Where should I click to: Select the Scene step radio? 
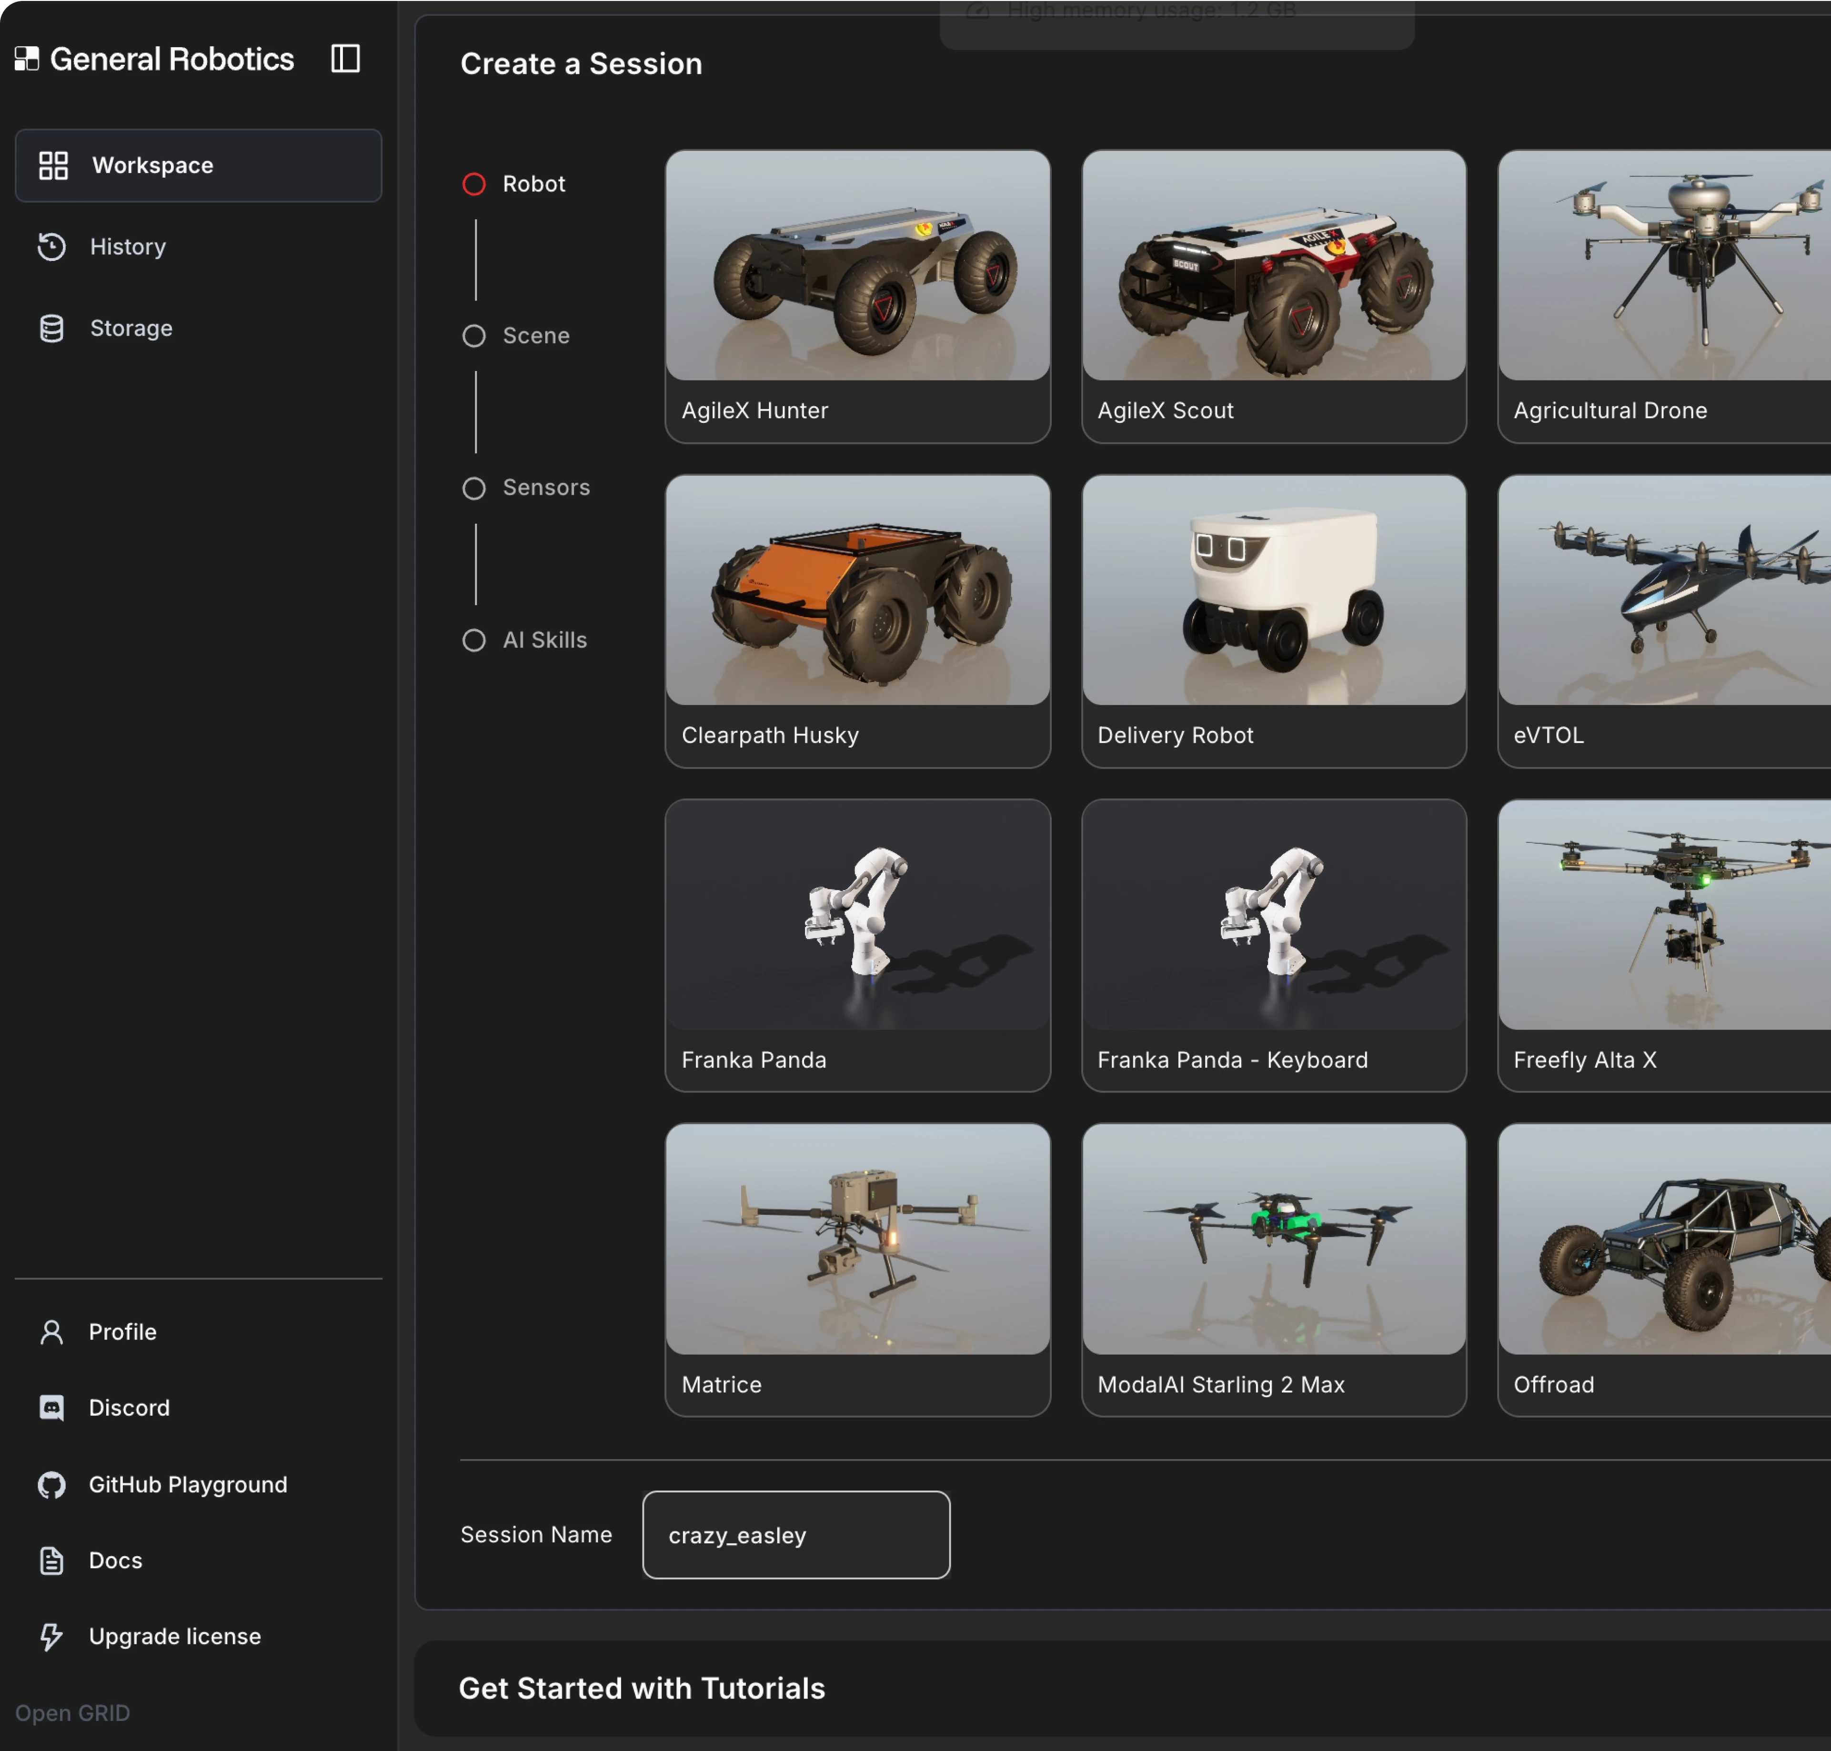pyautogui.click(x=474, y=336)
